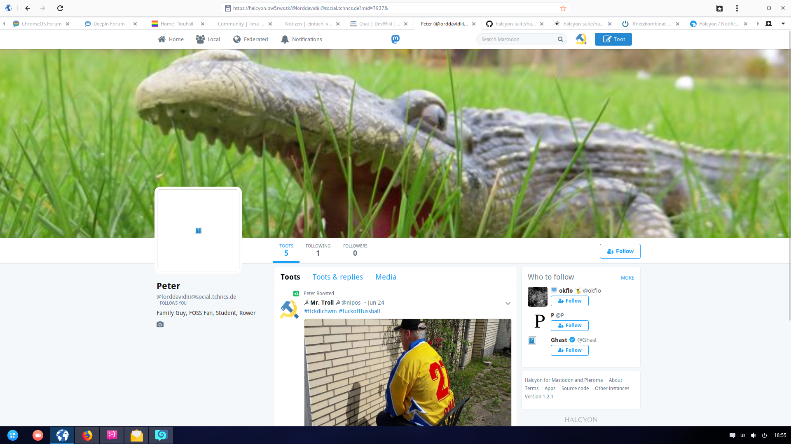791x444 pixels.
Task: Open browser three-dot menu
Action: (x=737, y=8)
